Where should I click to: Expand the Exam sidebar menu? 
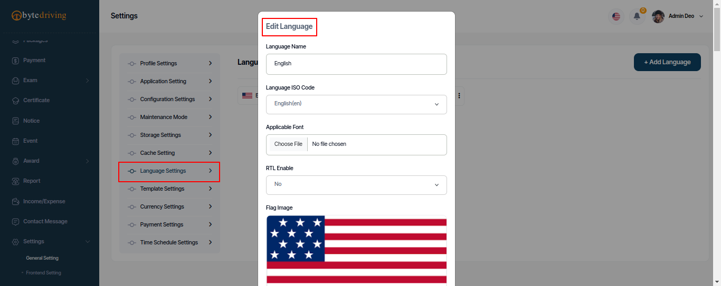[x=50, y=81]
